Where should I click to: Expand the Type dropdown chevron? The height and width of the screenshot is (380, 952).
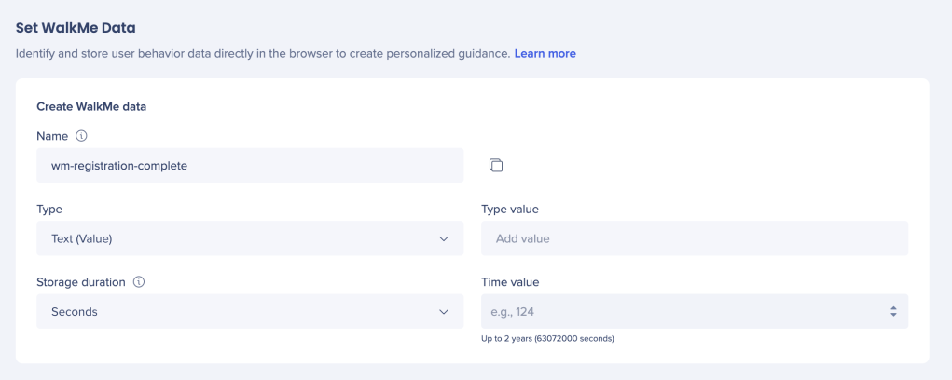[x=444, y=239]
